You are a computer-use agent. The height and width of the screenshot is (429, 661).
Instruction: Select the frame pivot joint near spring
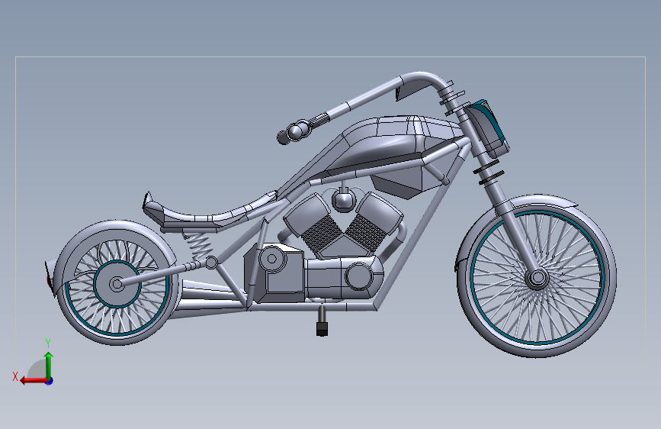tap(212, 263)
